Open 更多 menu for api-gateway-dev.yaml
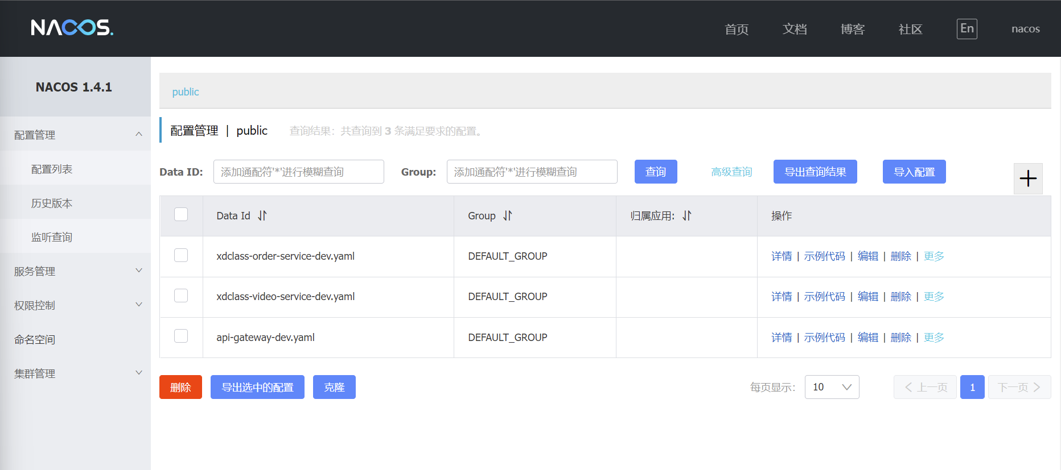 pos(933,338)
